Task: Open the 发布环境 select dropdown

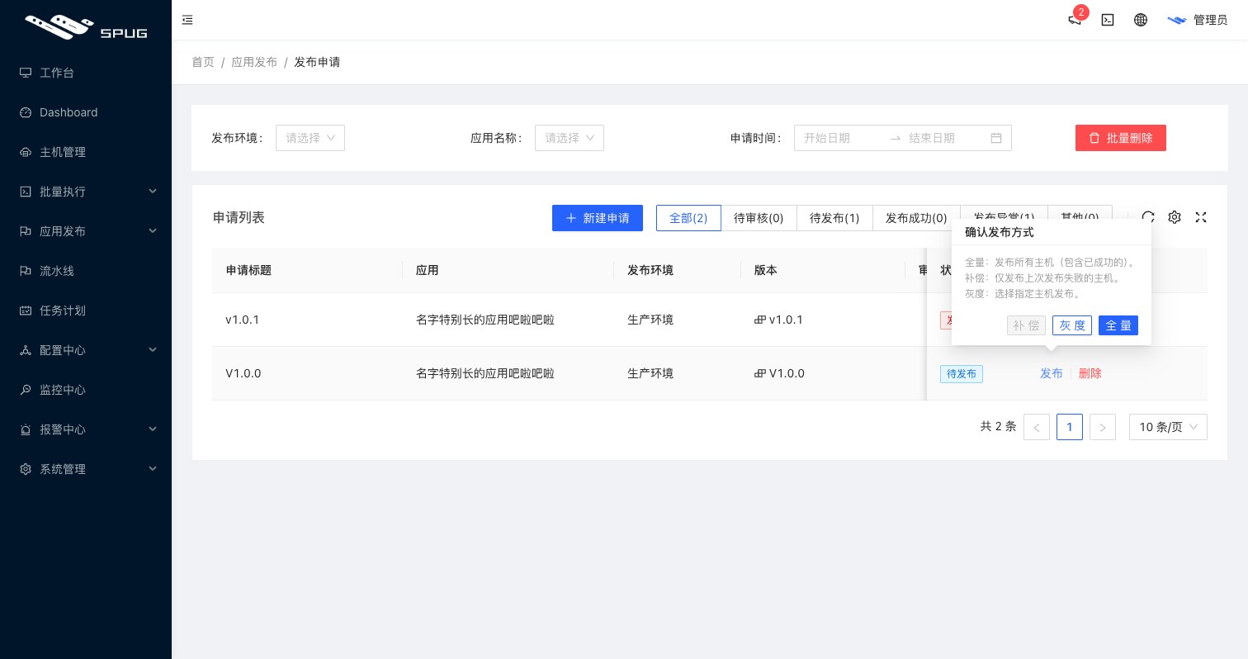Action: (310, 138)
